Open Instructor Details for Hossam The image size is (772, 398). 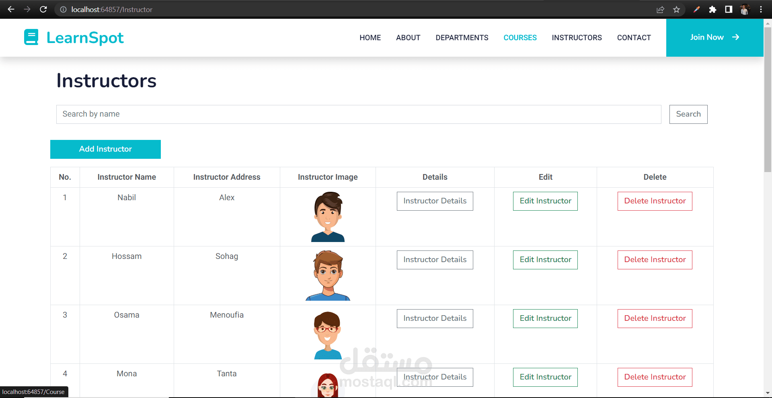pyautogui.click(x=435, y=260)
